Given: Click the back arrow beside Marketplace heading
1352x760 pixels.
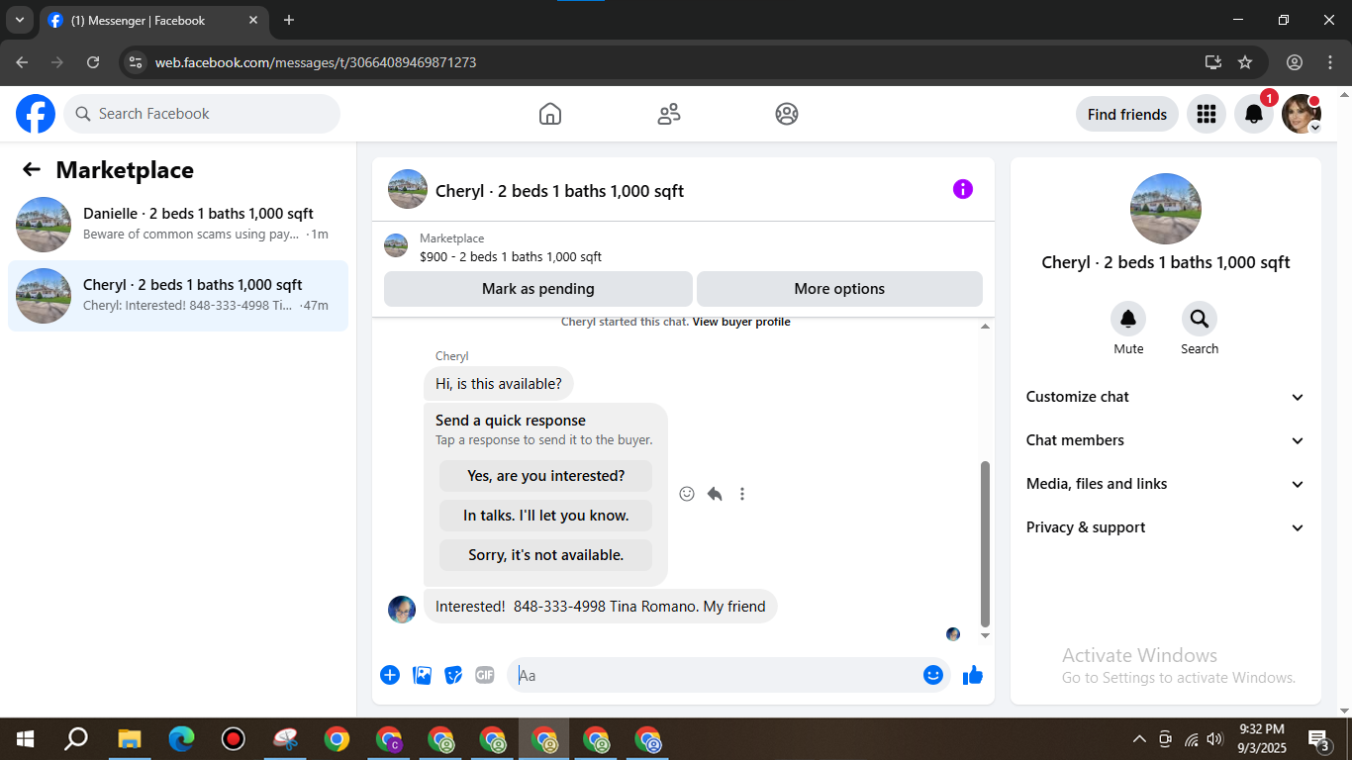Looking at the screenshot, I should (32, 169).
